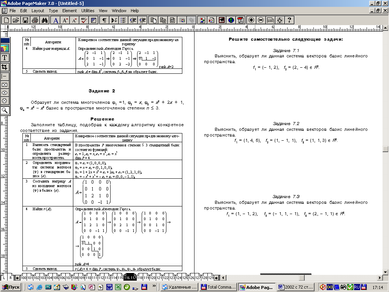The image size is (389, 292).
Task: Click the Picture Palette toolbar icon
Action: coord(202,20)
